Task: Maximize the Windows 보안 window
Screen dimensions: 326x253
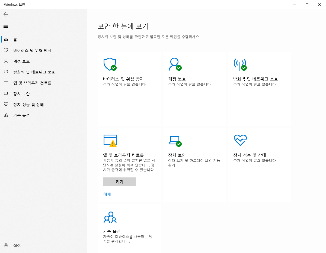Action: click(x=307, y=4)
